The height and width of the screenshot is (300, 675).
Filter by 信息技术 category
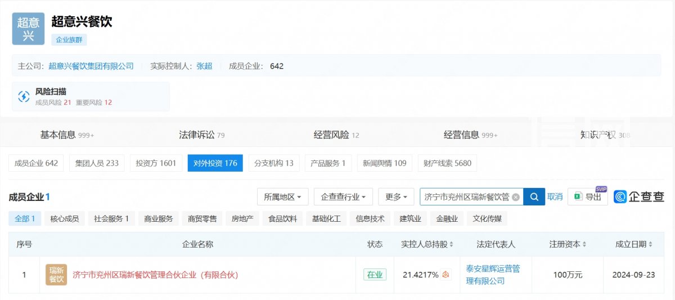pos(370,218)
